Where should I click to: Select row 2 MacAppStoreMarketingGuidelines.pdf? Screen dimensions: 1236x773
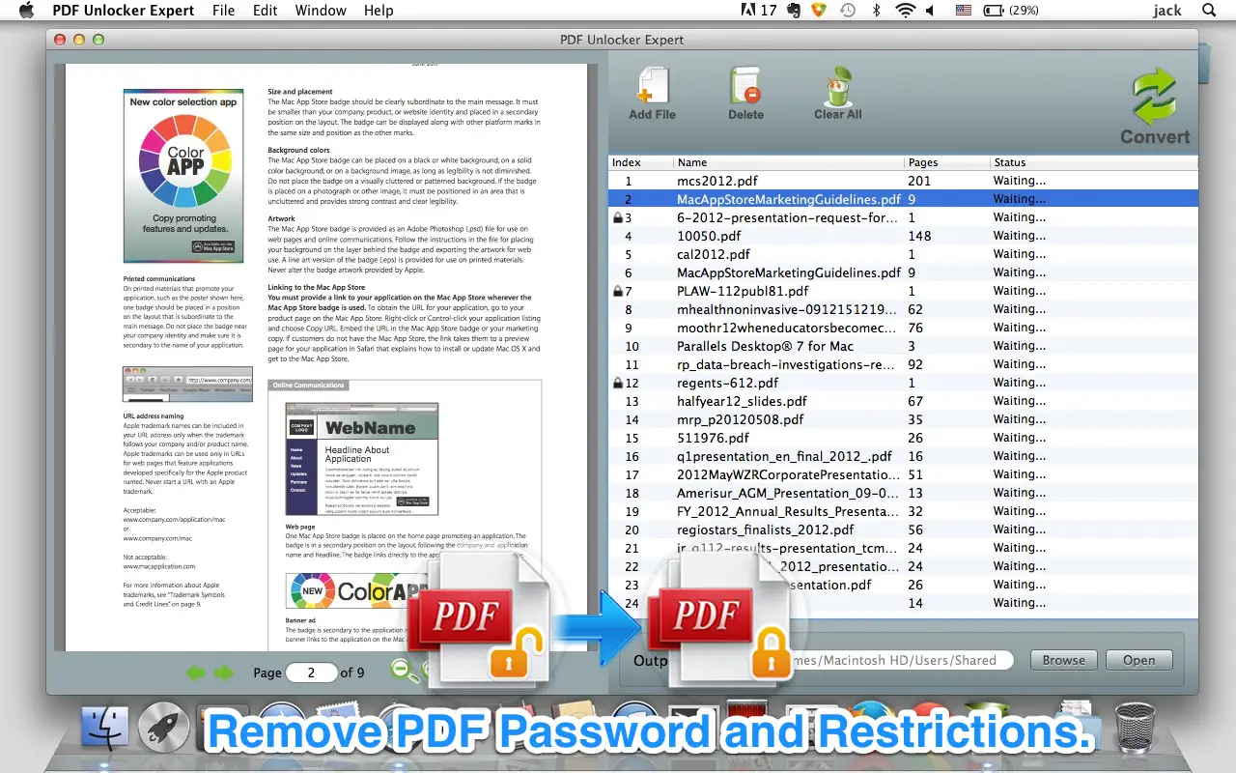point(903,199)
